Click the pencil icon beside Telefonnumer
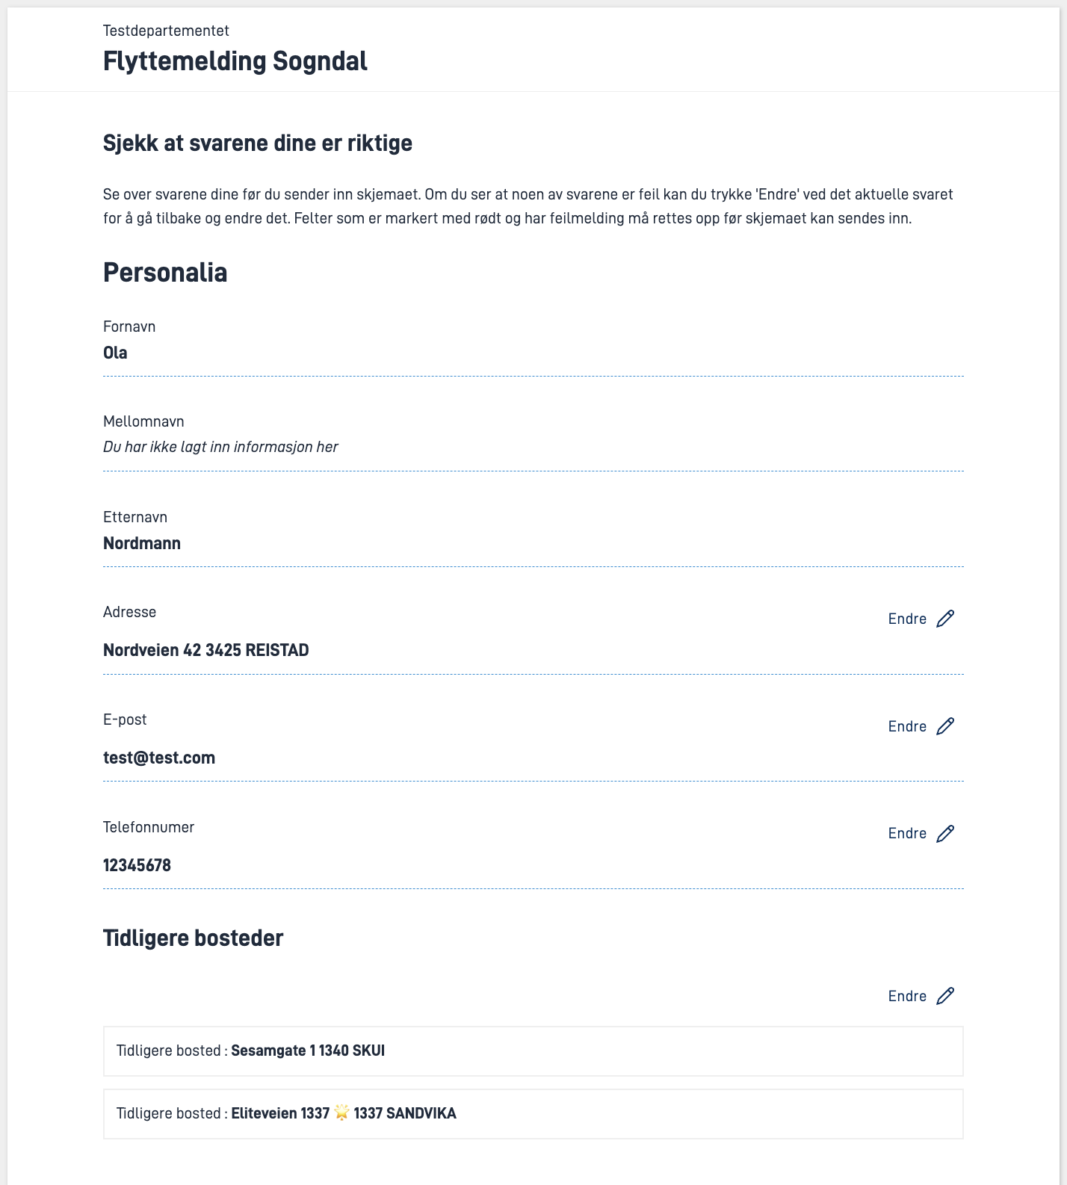 click(945, 833)
